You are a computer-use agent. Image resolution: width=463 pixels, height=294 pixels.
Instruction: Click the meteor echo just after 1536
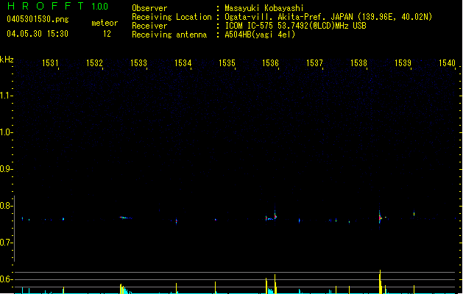[x=275, y=216]
